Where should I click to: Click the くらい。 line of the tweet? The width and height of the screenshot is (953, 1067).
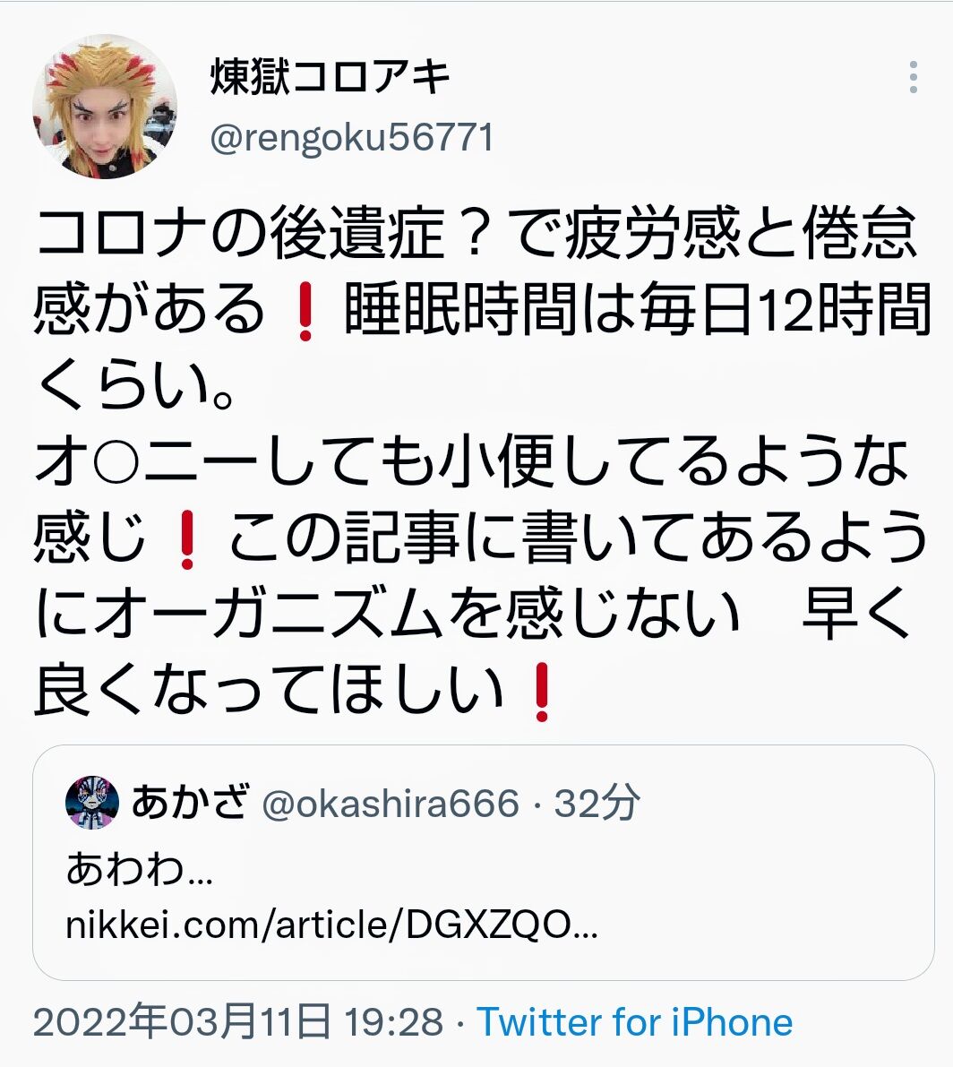click(x=136, y=386)
